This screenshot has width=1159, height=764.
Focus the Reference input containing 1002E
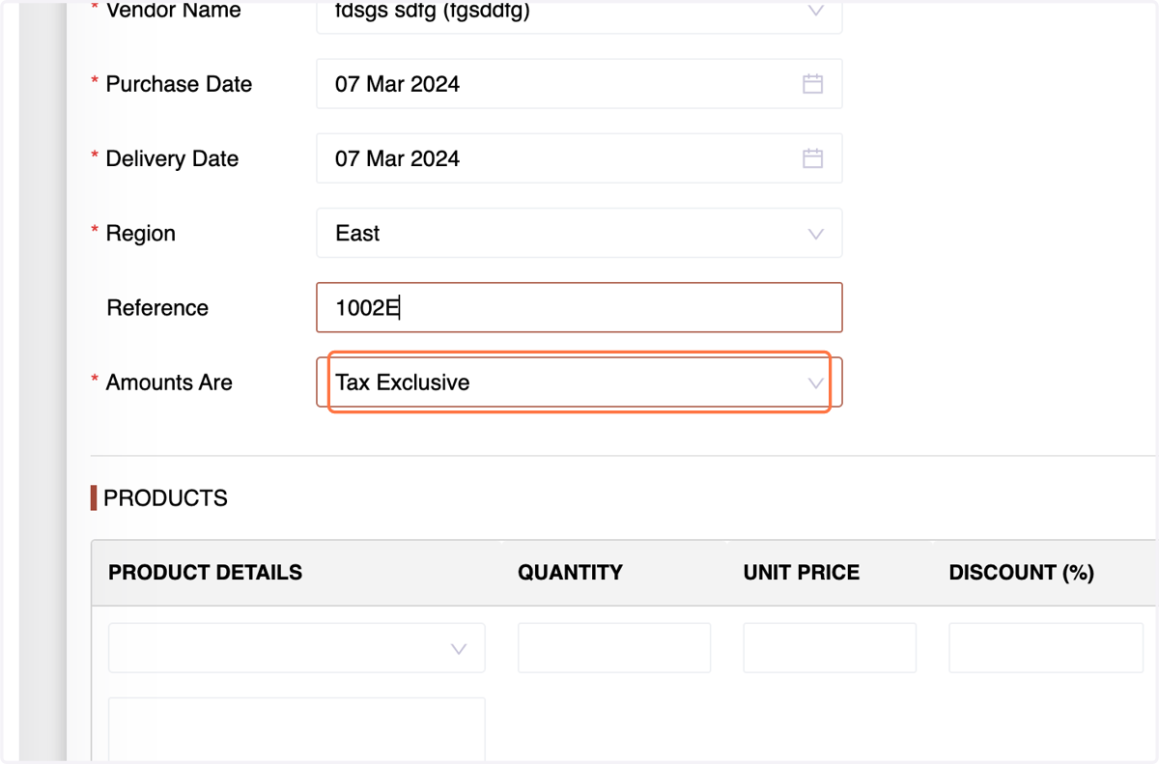(579, 307)
